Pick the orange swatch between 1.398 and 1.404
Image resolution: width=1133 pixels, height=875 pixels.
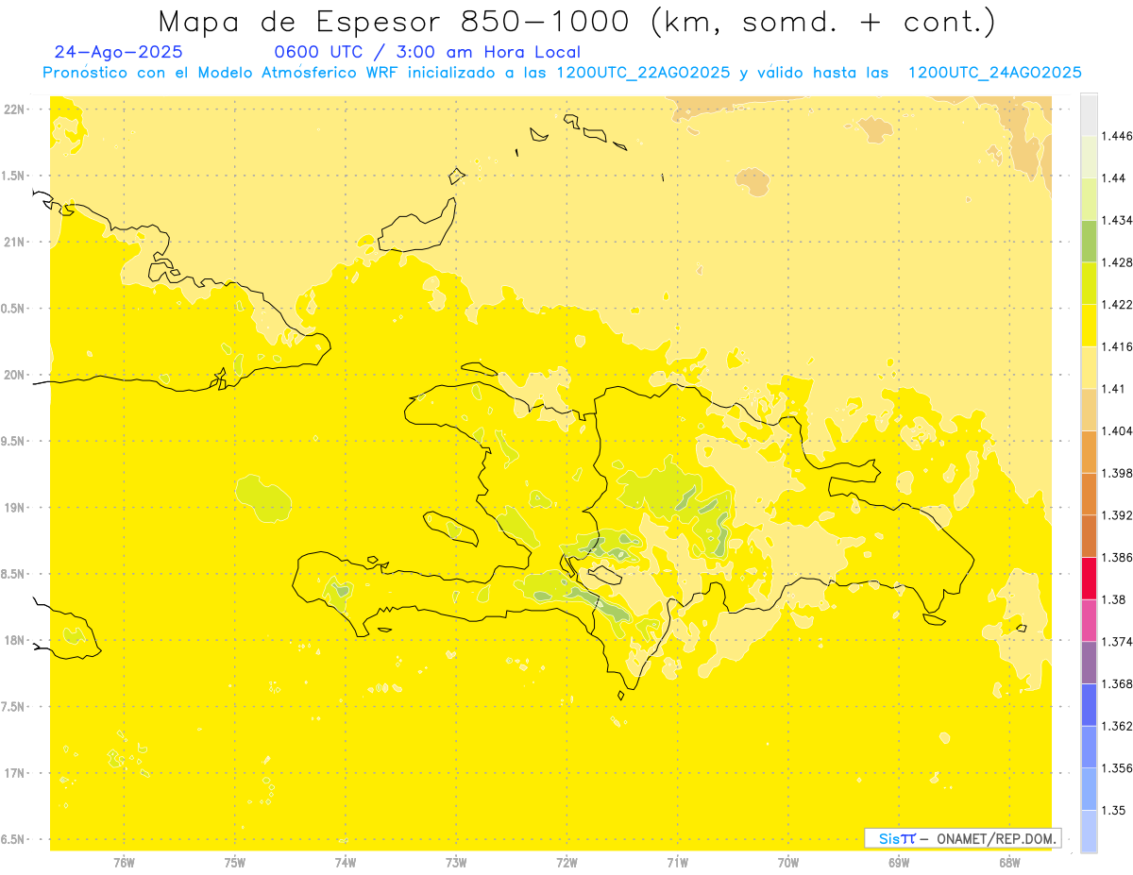[1089, 452]
